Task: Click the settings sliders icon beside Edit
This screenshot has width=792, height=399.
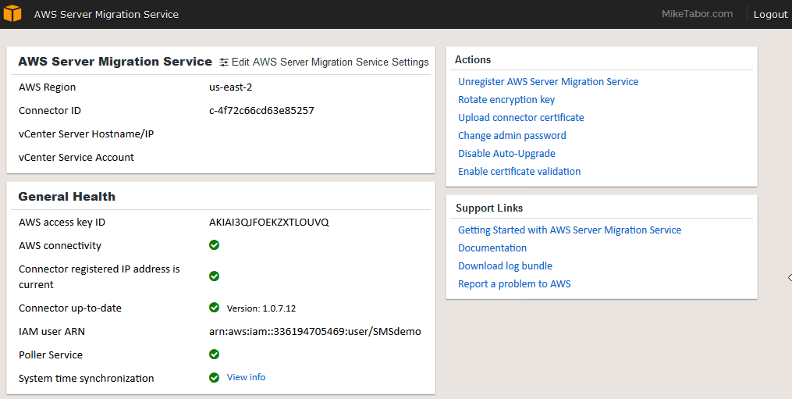Action: pos(224,62)
